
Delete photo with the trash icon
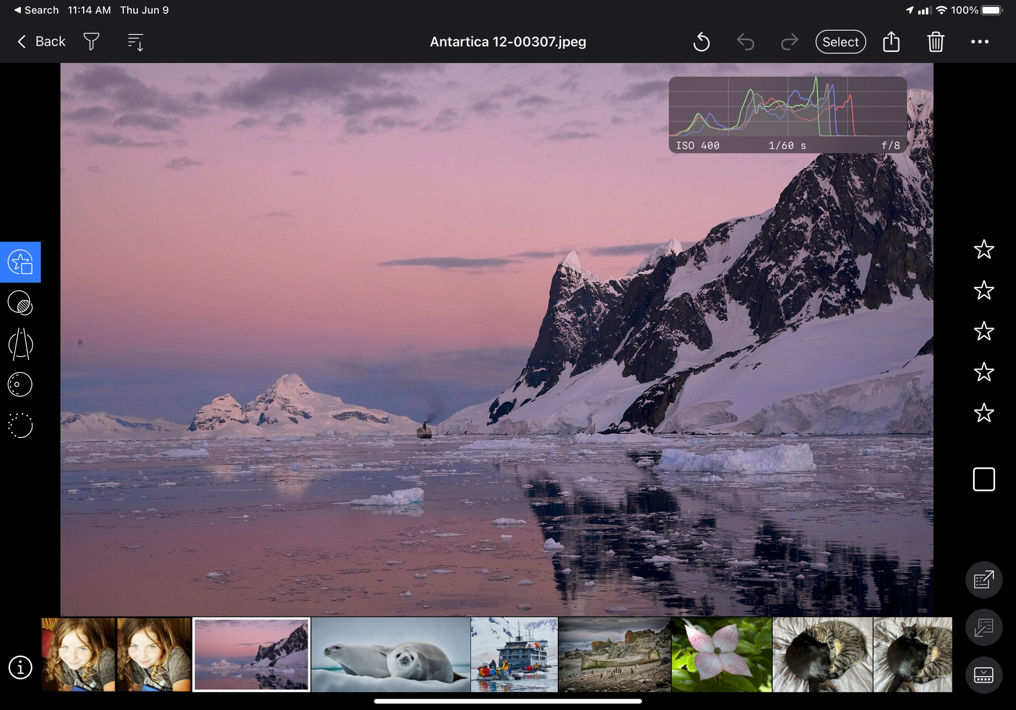[935, 42]
